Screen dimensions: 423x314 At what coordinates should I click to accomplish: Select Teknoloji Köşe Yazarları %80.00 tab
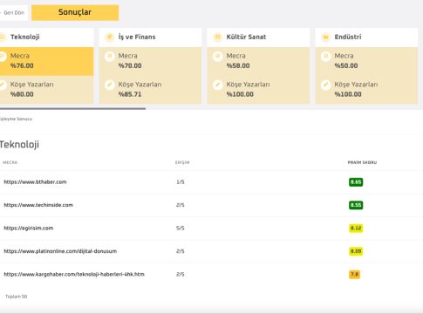pos(46,90)
